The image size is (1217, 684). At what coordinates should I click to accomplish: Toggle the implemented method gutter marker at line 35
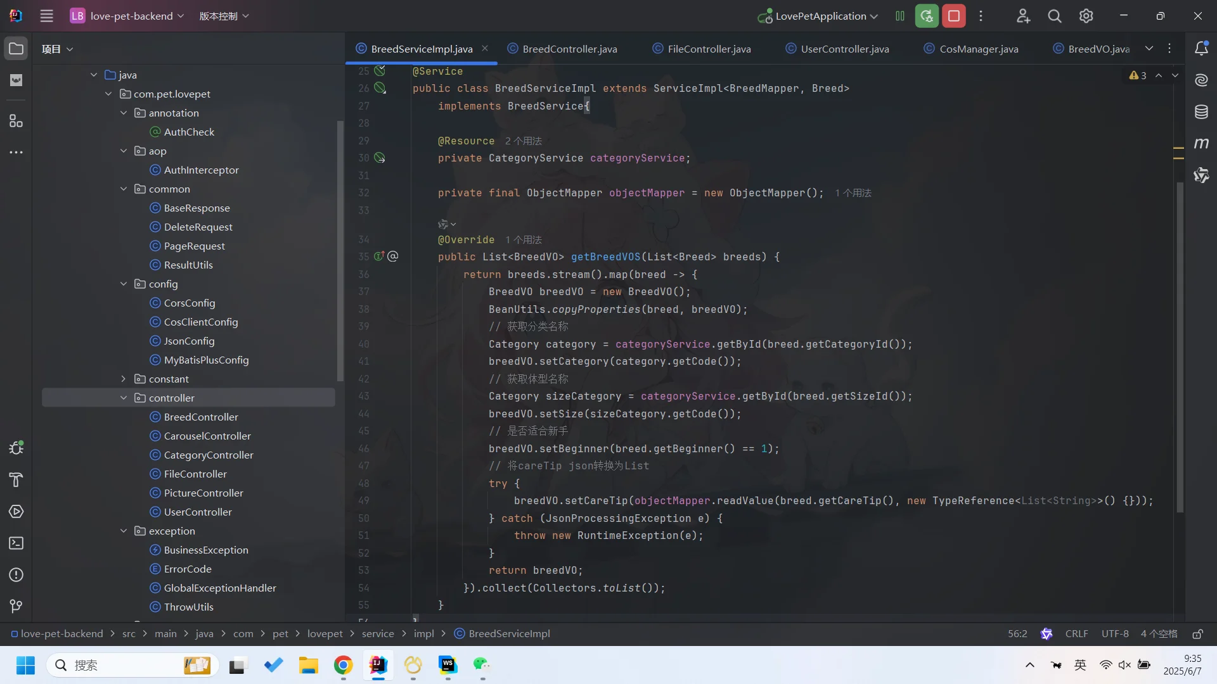tap(379, 256)
